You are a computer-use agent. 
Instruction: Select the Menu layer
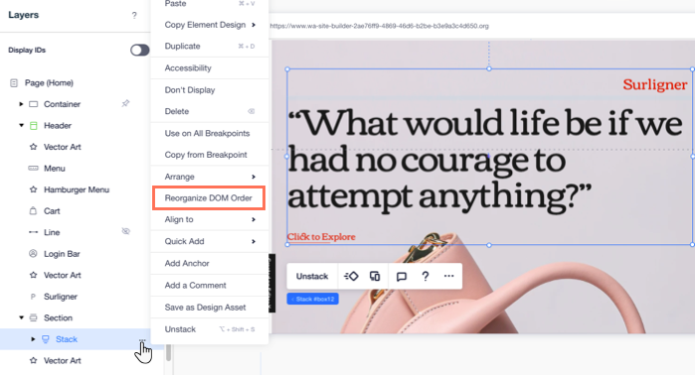55,168
